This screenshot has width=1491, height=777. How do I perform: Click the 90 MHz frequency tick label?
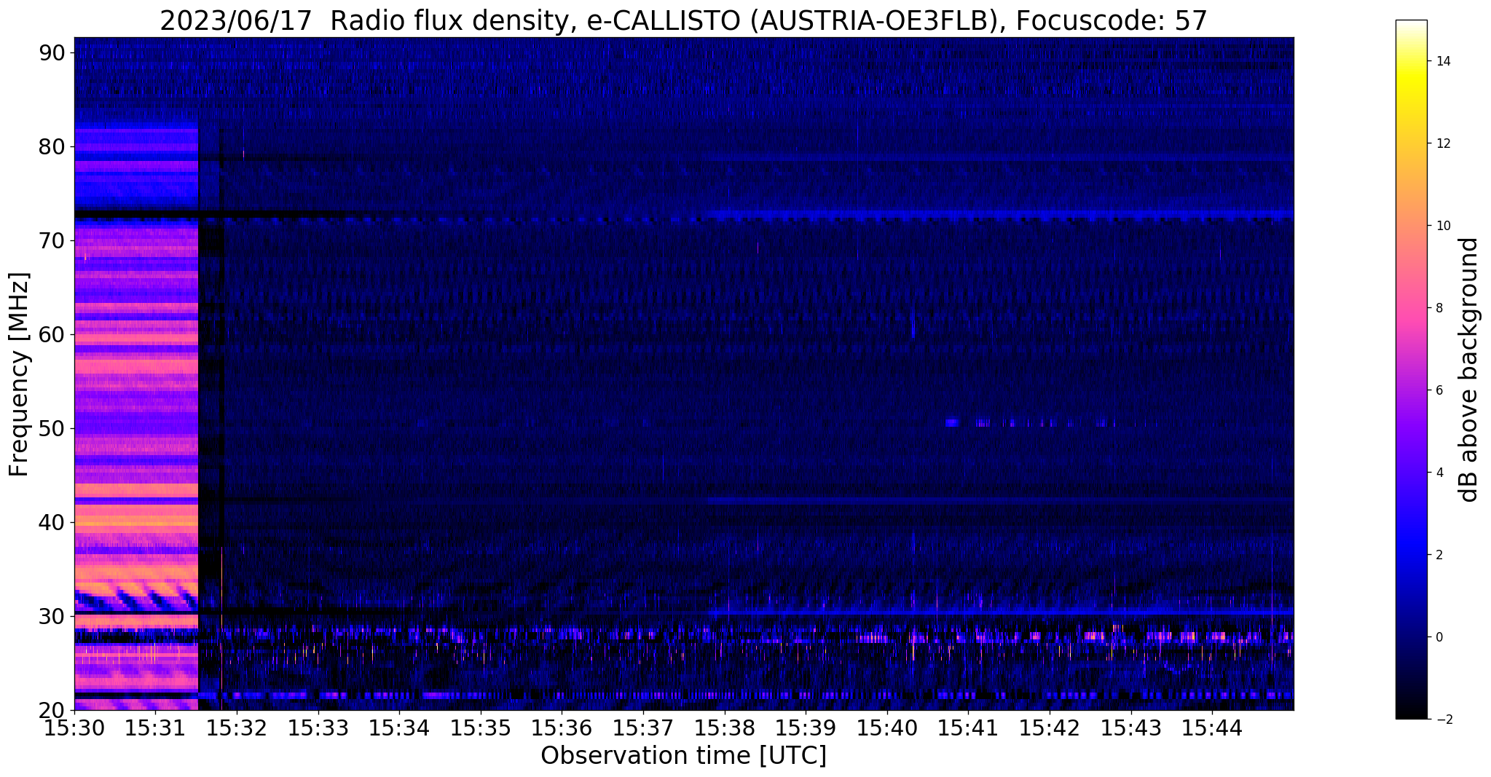click(52, 52)
